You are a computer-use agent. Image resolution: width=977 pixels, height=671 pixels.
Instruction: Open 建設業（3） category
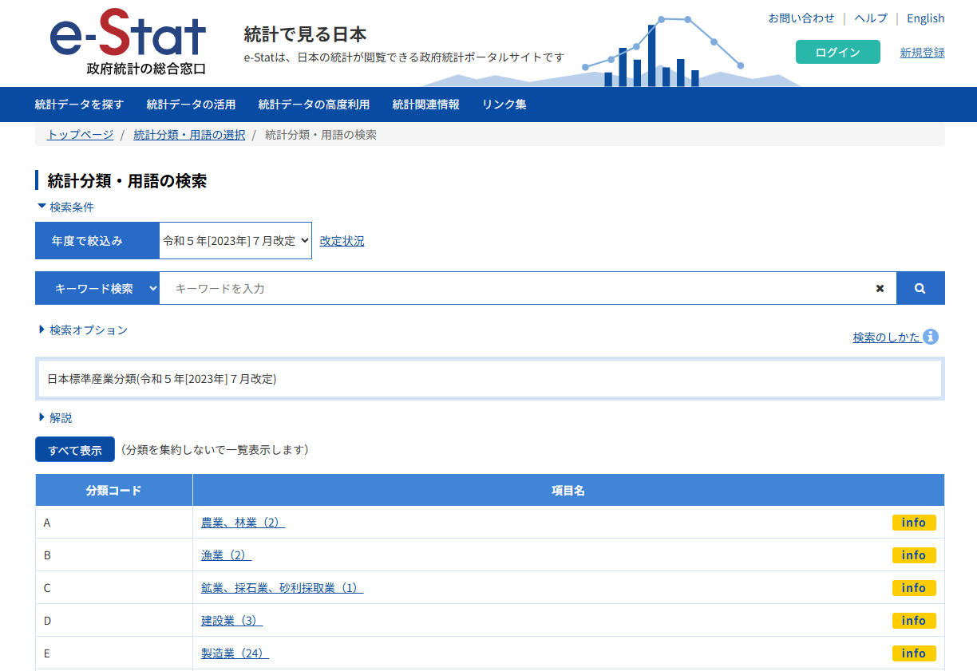tap(231, 621)
